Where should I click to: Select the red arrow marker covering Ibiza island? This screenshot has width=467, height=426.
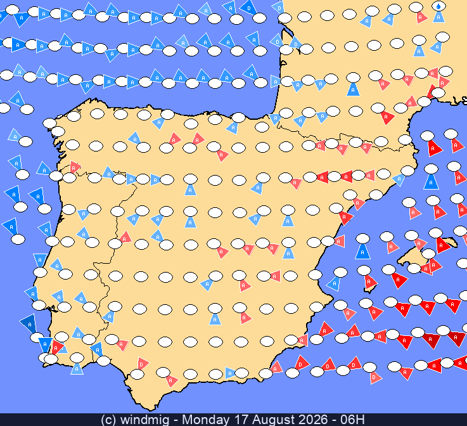click(x=371, y=282)
